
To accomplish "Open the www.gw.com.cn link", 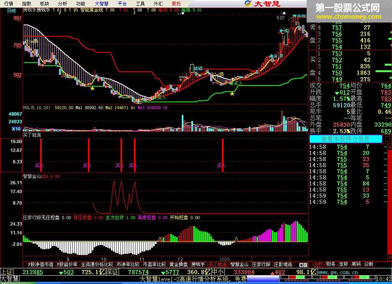I will pos(338,272).
